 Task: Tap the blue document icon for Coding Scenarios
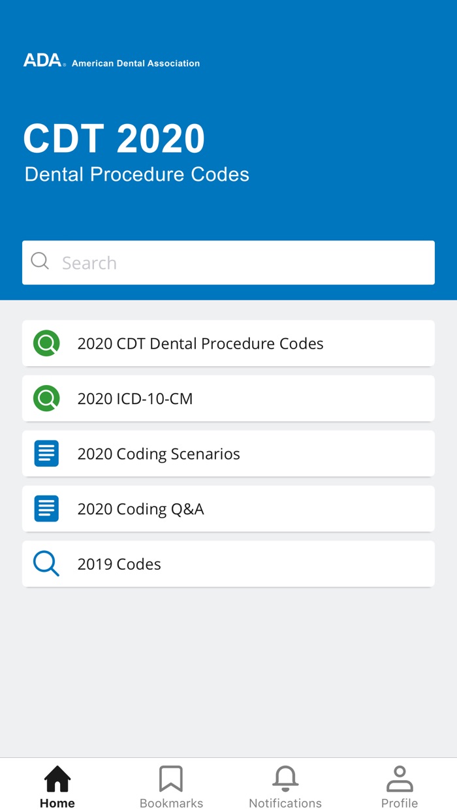click(46, 453)
